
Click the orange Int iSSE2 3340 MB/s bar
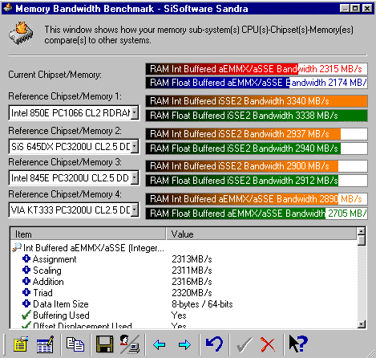point(257,101)
